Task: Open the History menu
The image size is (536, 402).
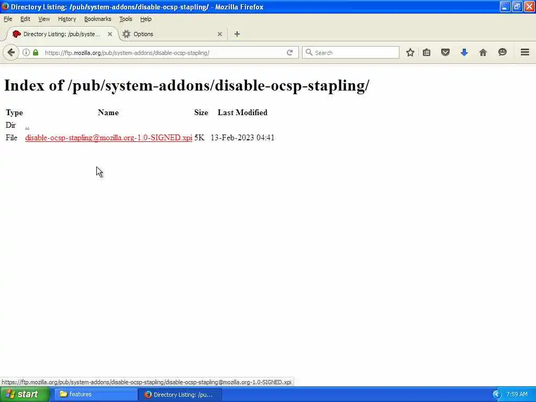Action: [x=67, y=19]
